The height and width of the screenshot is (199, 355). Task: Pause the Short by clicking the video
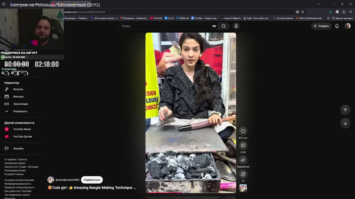pyautogui.click(x=191, y=113)
